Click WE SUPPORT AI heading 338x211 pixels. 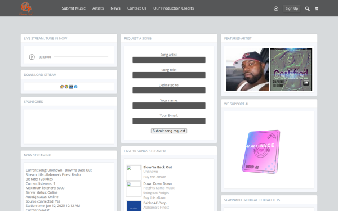[x=236, y=104]
